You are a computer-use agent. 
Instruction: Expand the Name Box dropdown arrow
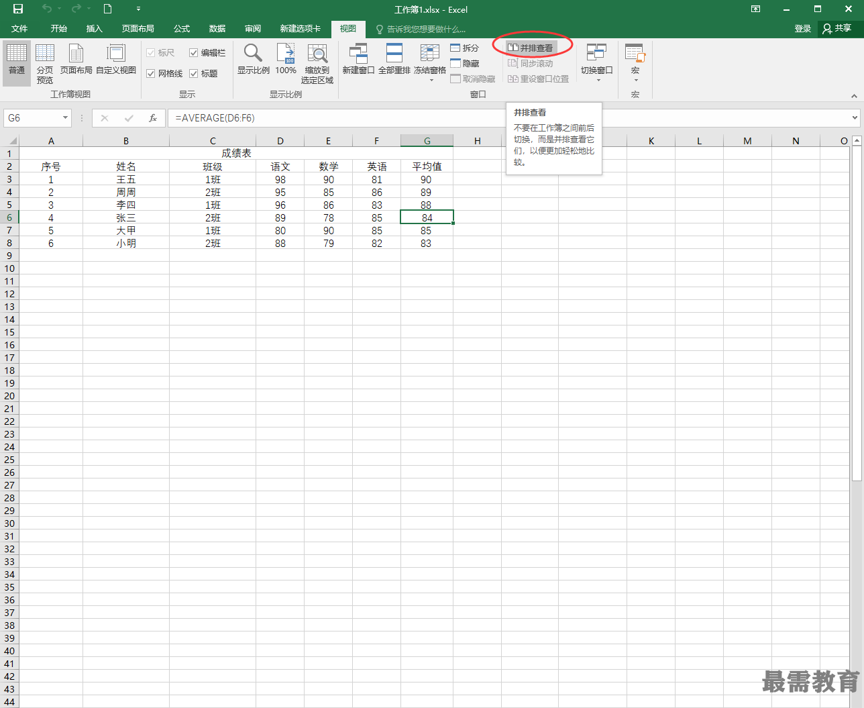(65, 118)
